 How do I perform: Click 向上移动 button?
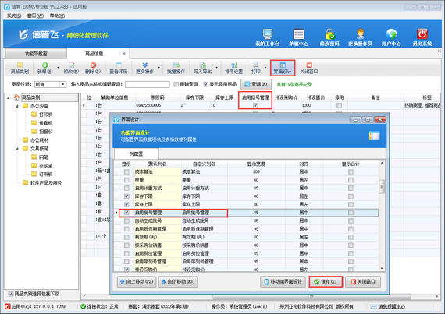coord(137,282)
